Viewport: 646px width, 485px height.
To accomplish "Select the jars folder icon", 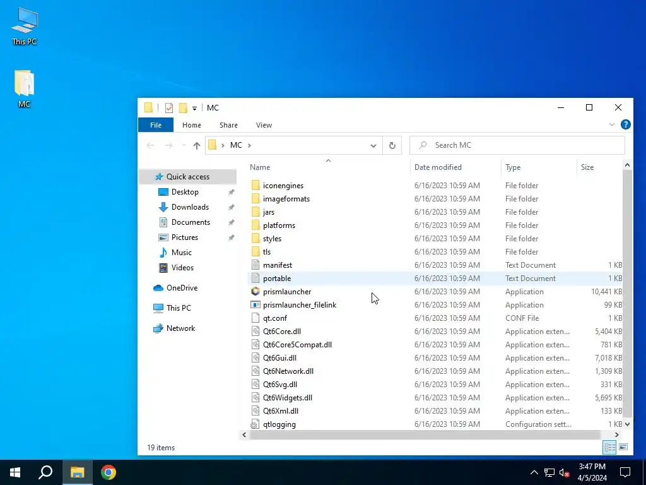I will 255,212.
